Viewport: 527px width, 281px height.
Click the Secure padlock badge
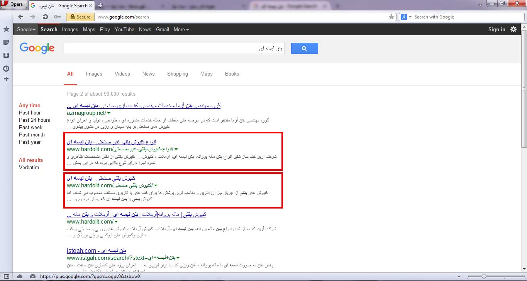pos(80,17)
